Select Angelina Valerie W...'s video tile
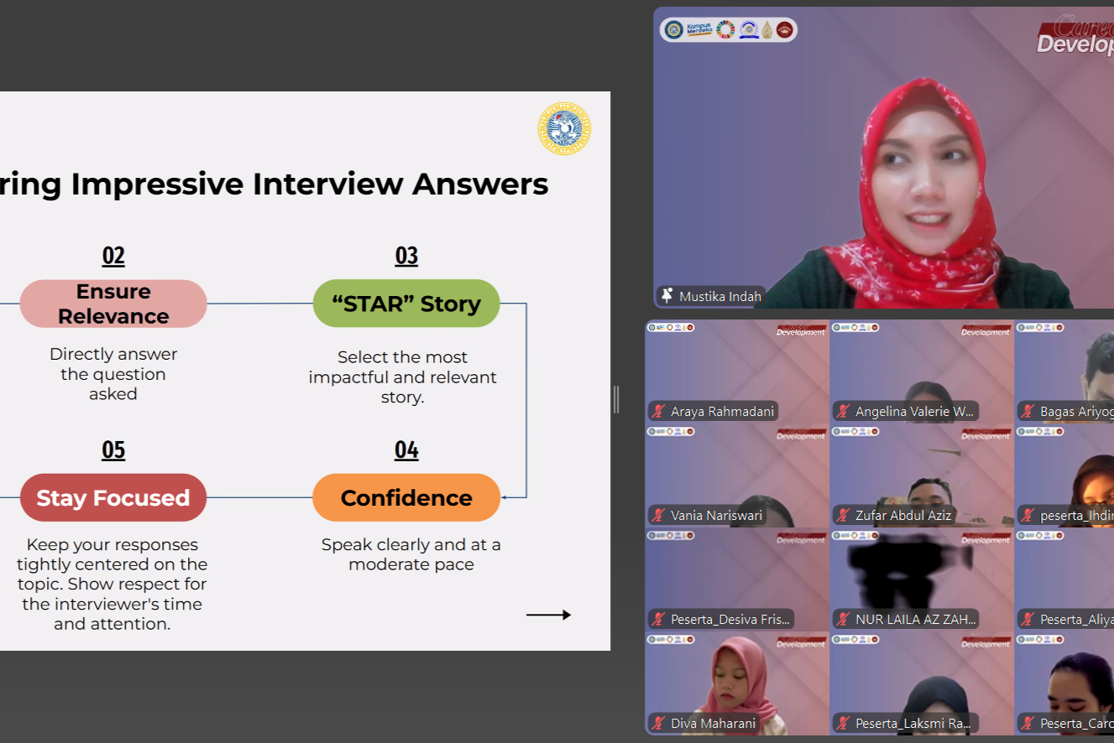The height and width of the screenshot is (743, 1114). pyautogui.click(x=922, y=371)
